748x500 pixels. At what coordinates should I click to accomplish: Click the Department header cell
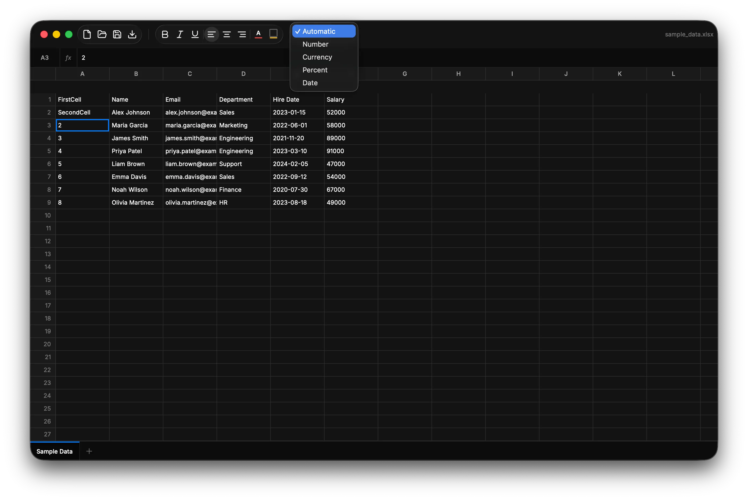(x=243, y=100)
